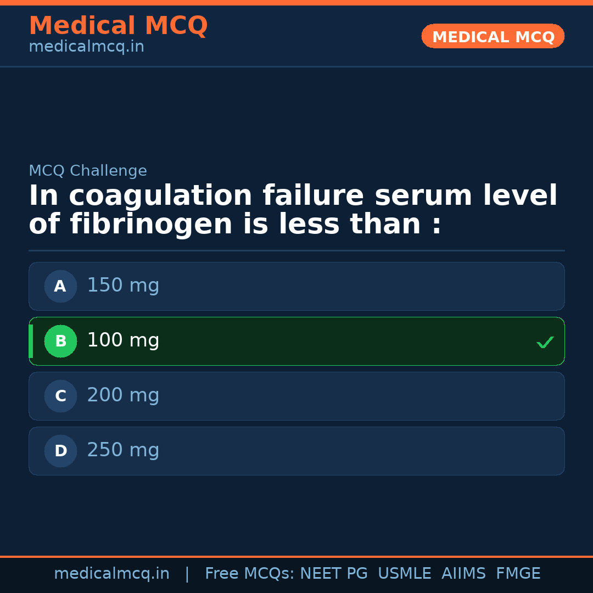Click the FMGE footer text

[x=518, y=574]
